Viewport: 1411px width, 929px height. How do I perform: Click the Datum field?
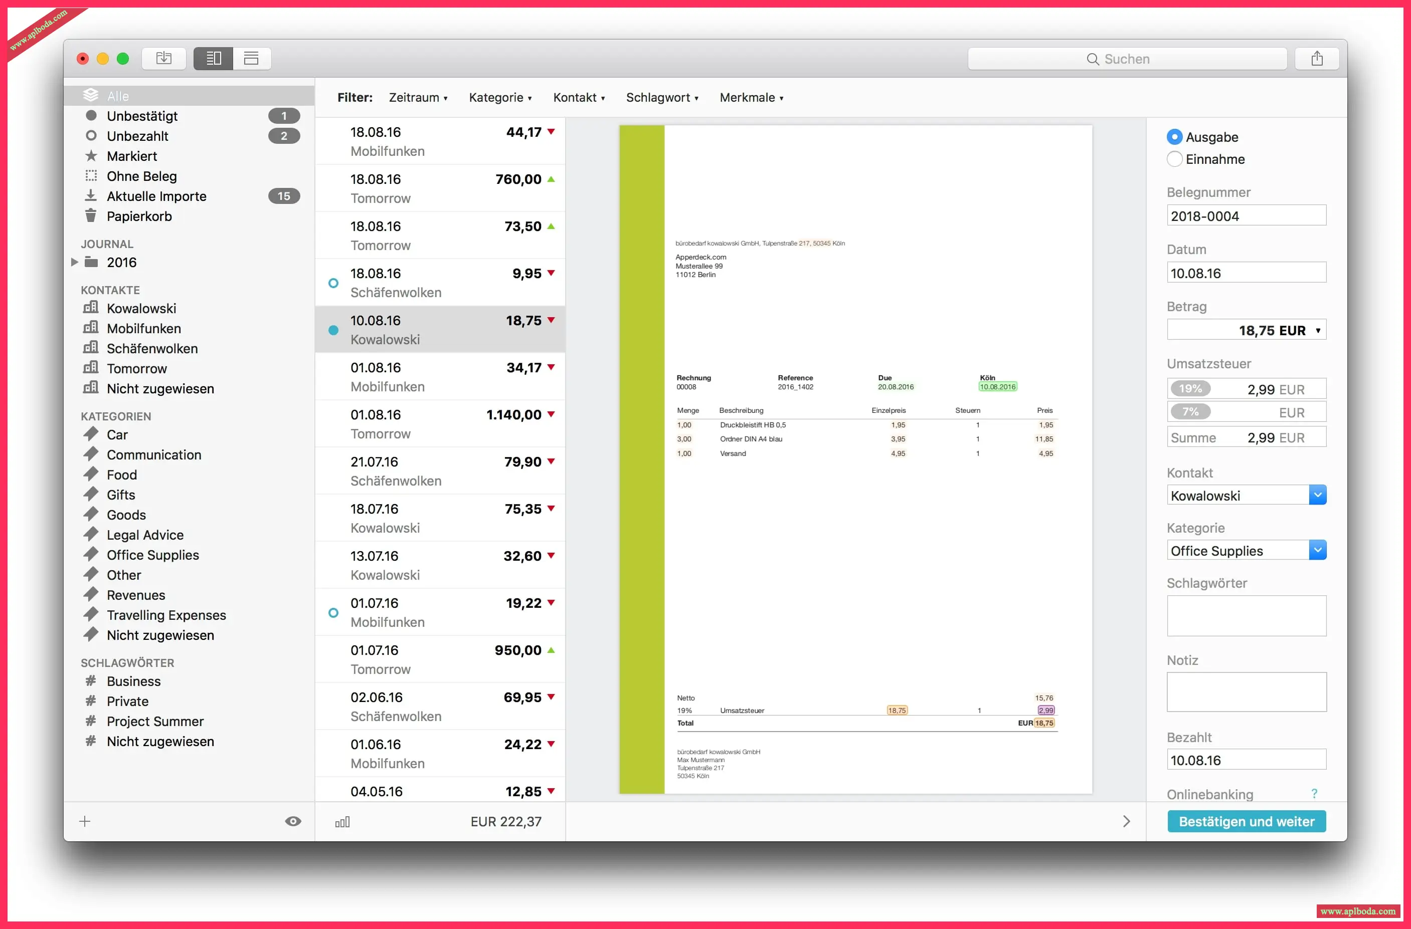pos(1246,273)
